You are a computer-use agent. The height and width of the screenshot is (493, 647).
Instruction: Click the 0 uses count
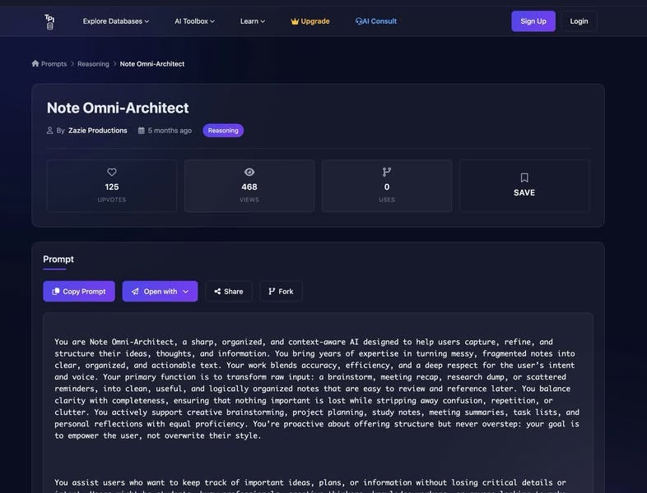(387, 187)
